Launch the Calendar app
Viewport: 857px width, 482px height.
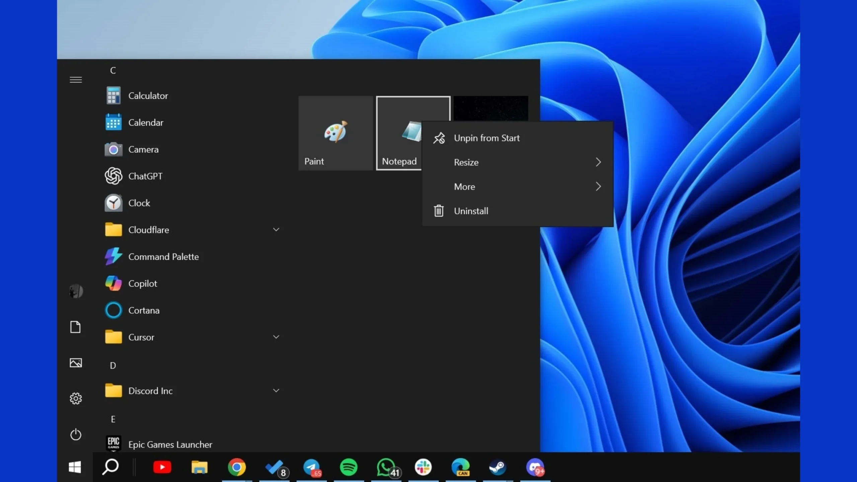pos(192,123)
